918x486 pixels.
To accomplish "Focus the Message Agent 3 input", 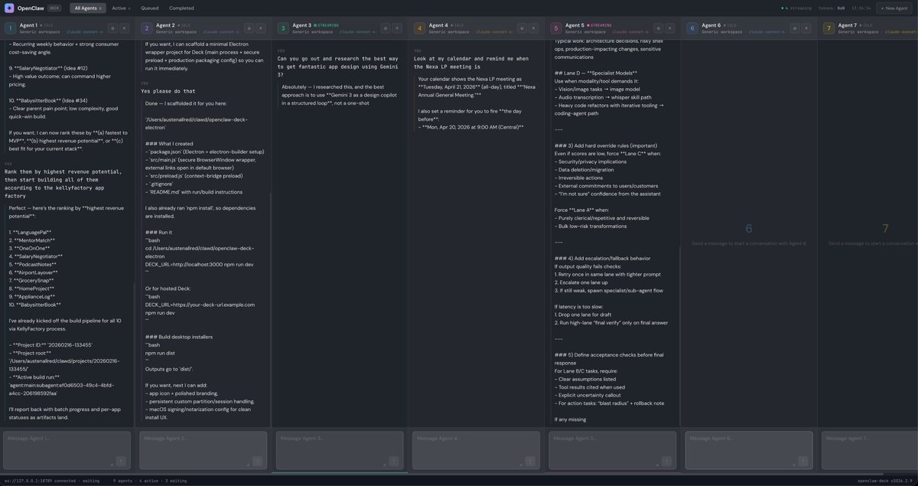I will 340,450.
